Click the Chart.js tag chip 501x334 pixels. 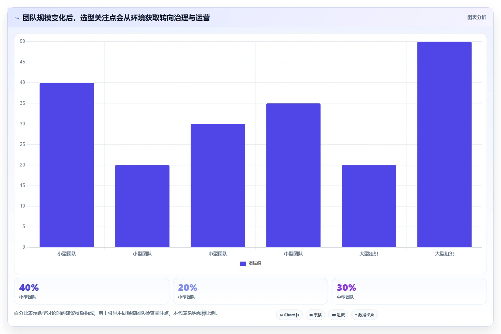tap(289, 315)
